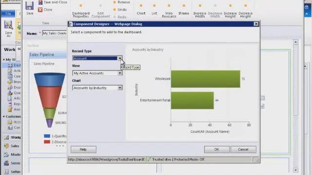Insert an IFrame component
This screenshot has width=312, height=175.
(x=184, y=9)
